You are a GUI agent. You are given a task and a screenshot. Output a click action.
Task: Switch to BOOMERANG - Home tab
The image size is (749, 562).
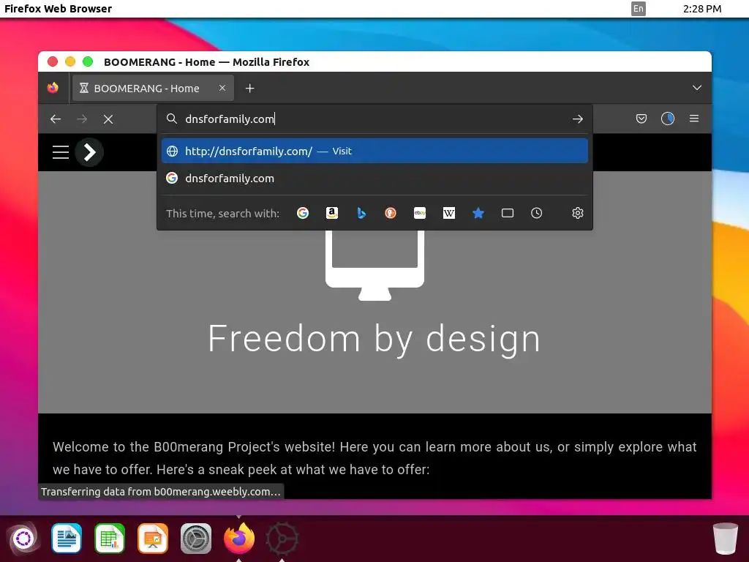[153, 88]
